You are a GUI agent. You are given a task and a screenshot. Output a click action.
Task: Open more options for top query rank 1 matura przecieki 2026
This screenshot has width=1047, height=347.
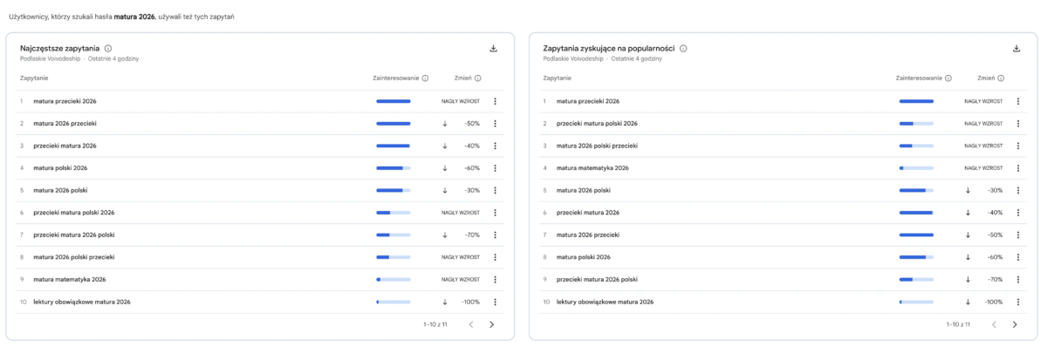(495, 101)
